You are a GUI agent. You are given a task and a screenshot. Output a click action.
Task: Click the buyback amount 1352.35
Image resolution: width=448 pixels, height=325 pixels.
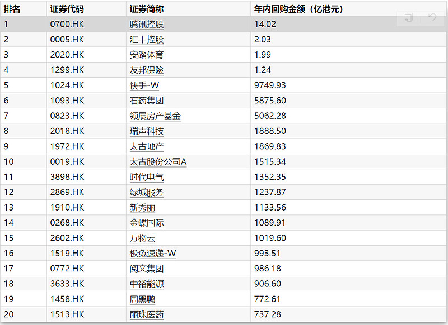pyautogui.click(x=270, y=177)
